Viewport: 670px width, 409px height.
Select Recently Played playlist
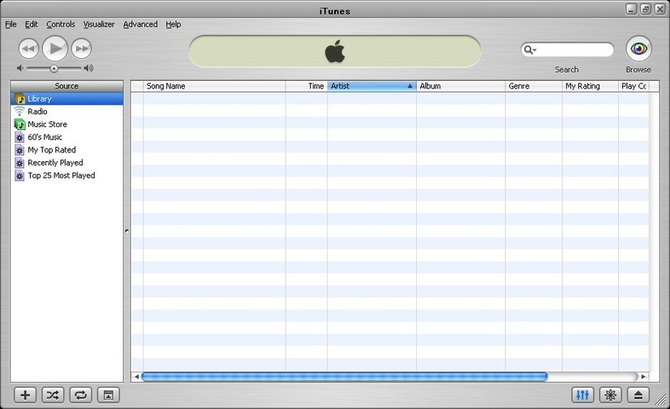click(67, 163)
